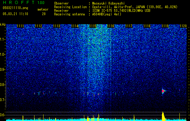Click the 0.7 frequency axis label
Viewport: 190px width, 121px height.
click(x=2, y=100)
